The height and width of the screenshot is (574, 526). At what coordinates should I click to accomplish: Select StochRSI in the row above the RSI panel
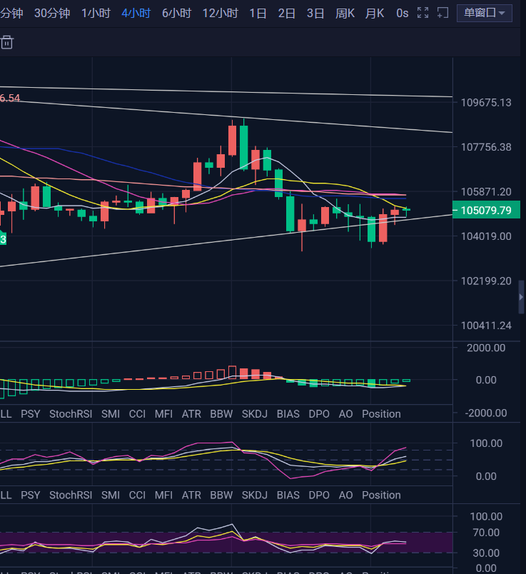pyautogui.click(x=71, y=495)
